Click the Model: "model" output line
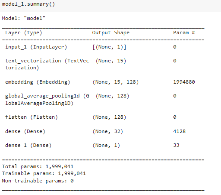 point(24,18)
